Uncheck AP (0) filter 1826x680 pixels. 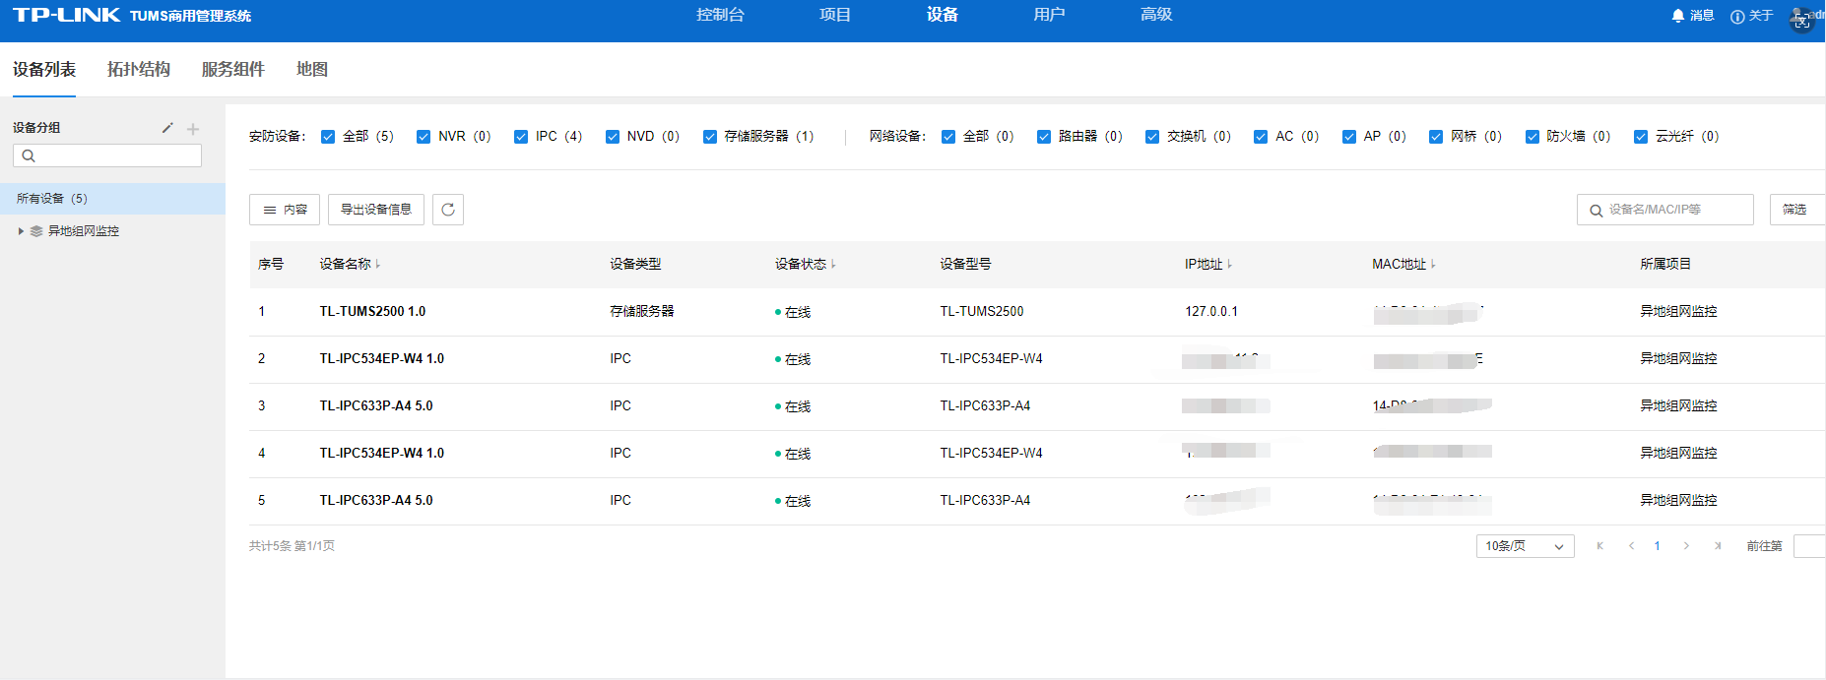tap(1349, 137)
